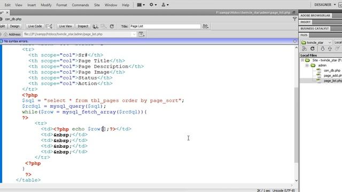This screenshot has width=342, height=192.
Task: Click the code editor vertical scrollbar
Action: tap(296, 125)
